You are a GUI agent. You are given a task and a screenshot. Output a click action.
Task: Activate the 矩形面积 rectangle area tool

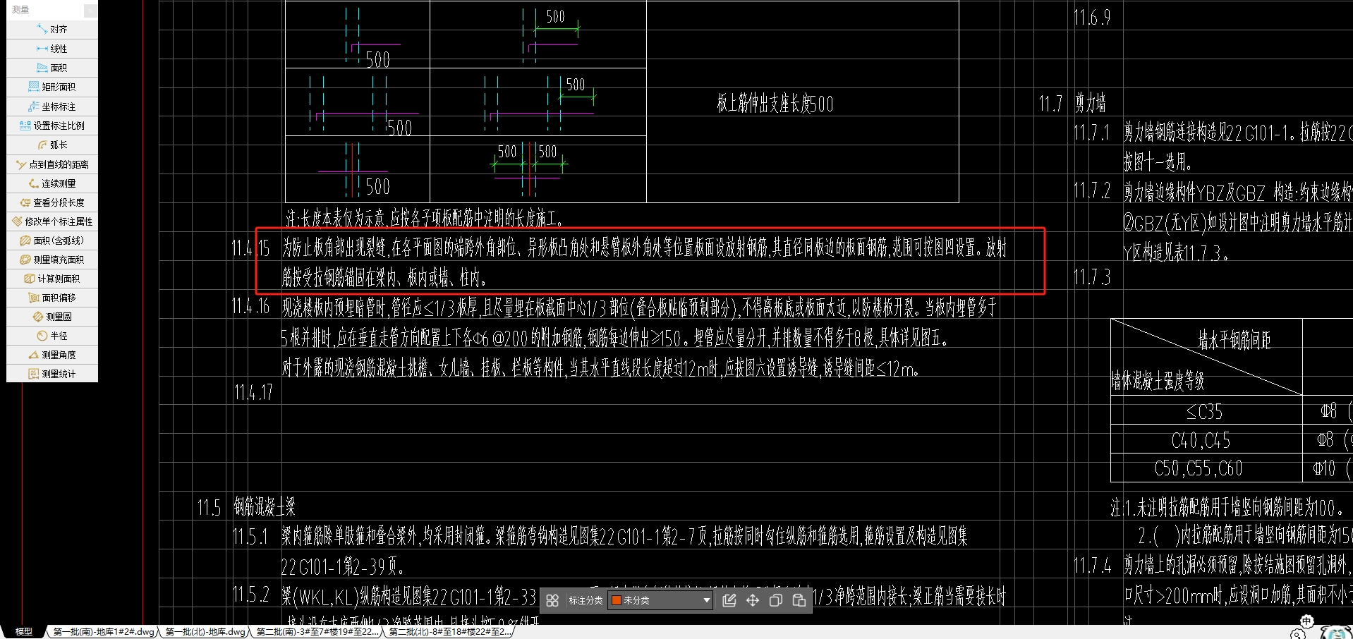[52, 87]
